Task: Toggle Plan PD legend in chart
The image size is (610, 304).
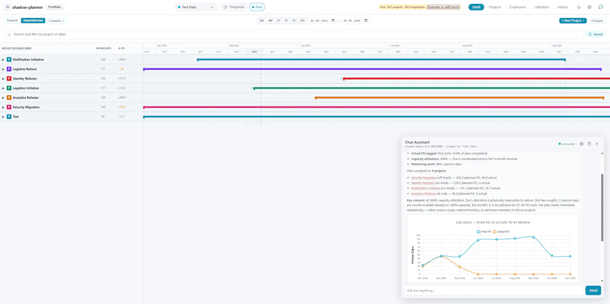Action: (484, 232)
